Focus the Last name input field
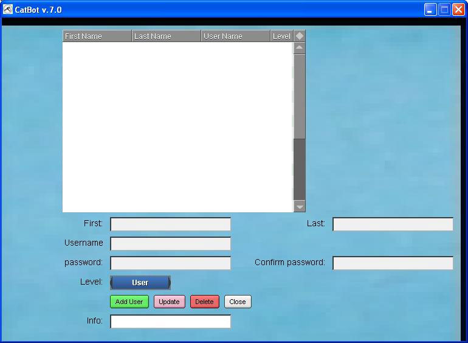468x343 pixels. [x=393, y=224]
